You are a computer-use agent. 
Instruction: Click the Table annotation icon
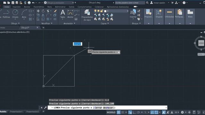pyautogui.click(x=76, y=19)
